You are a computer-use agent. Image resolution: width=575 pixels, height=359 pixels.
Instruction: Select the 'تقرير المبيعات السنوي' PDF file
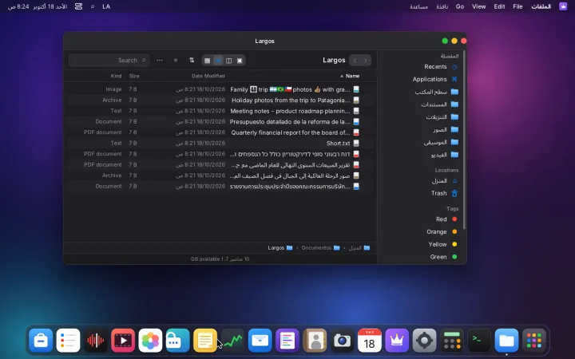pyautogui.click(x=220, y=165)
